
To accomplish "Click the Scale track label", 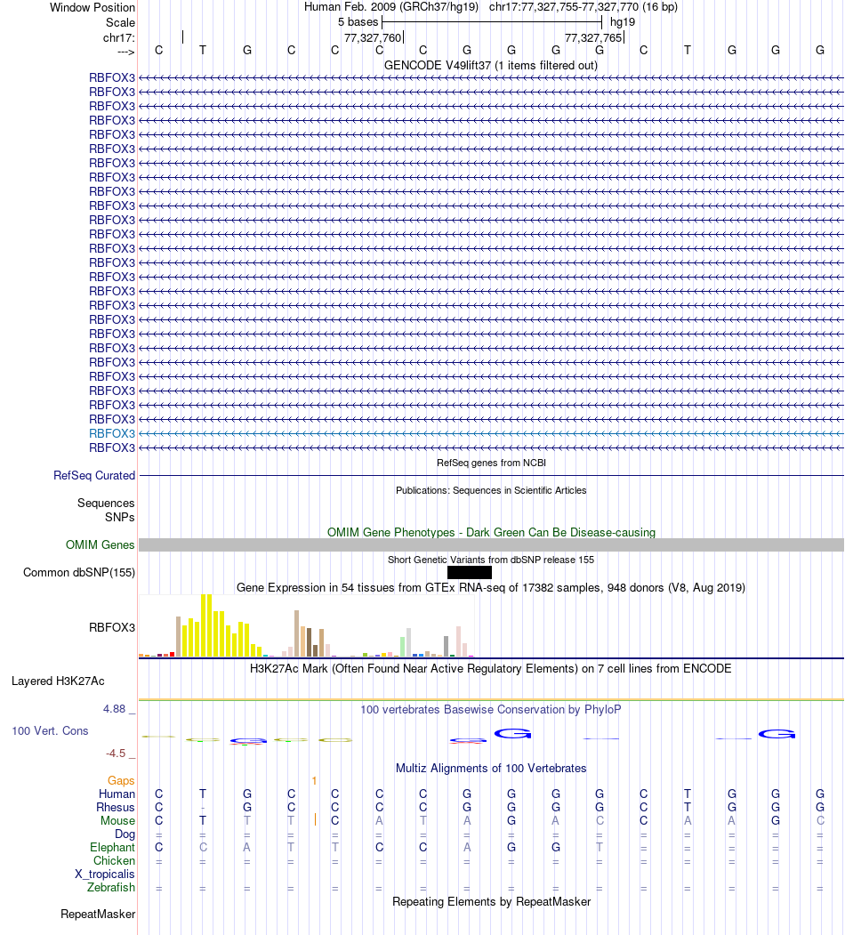I will [x=120, y=22].
